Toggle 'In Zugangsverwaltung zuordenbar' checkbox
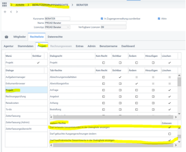Viewport: 186px width, 152px height. [102, 19]
